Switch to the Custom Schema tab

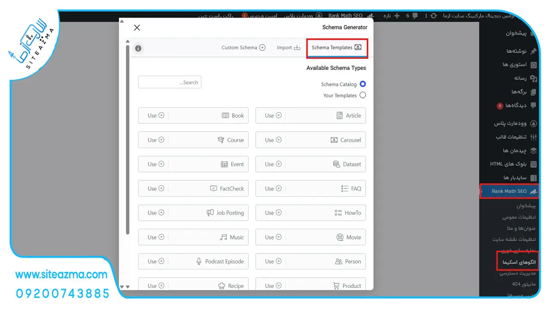pyautogui.click(x=244, y=48)
